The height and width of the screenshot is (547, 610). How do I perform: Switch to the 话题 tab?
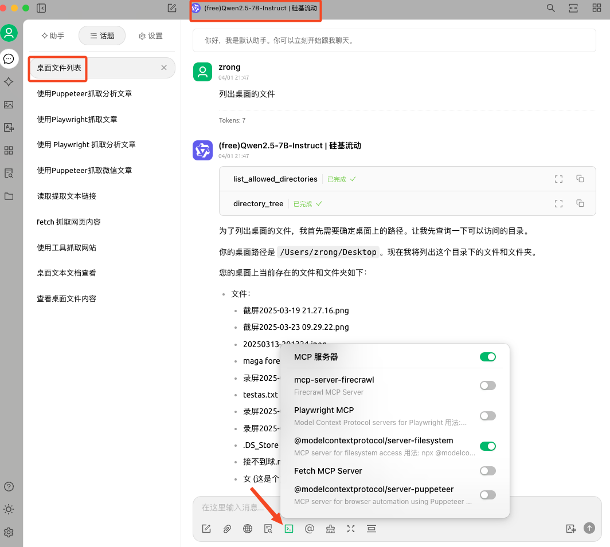pyautogui.click(x=102, y=36)
